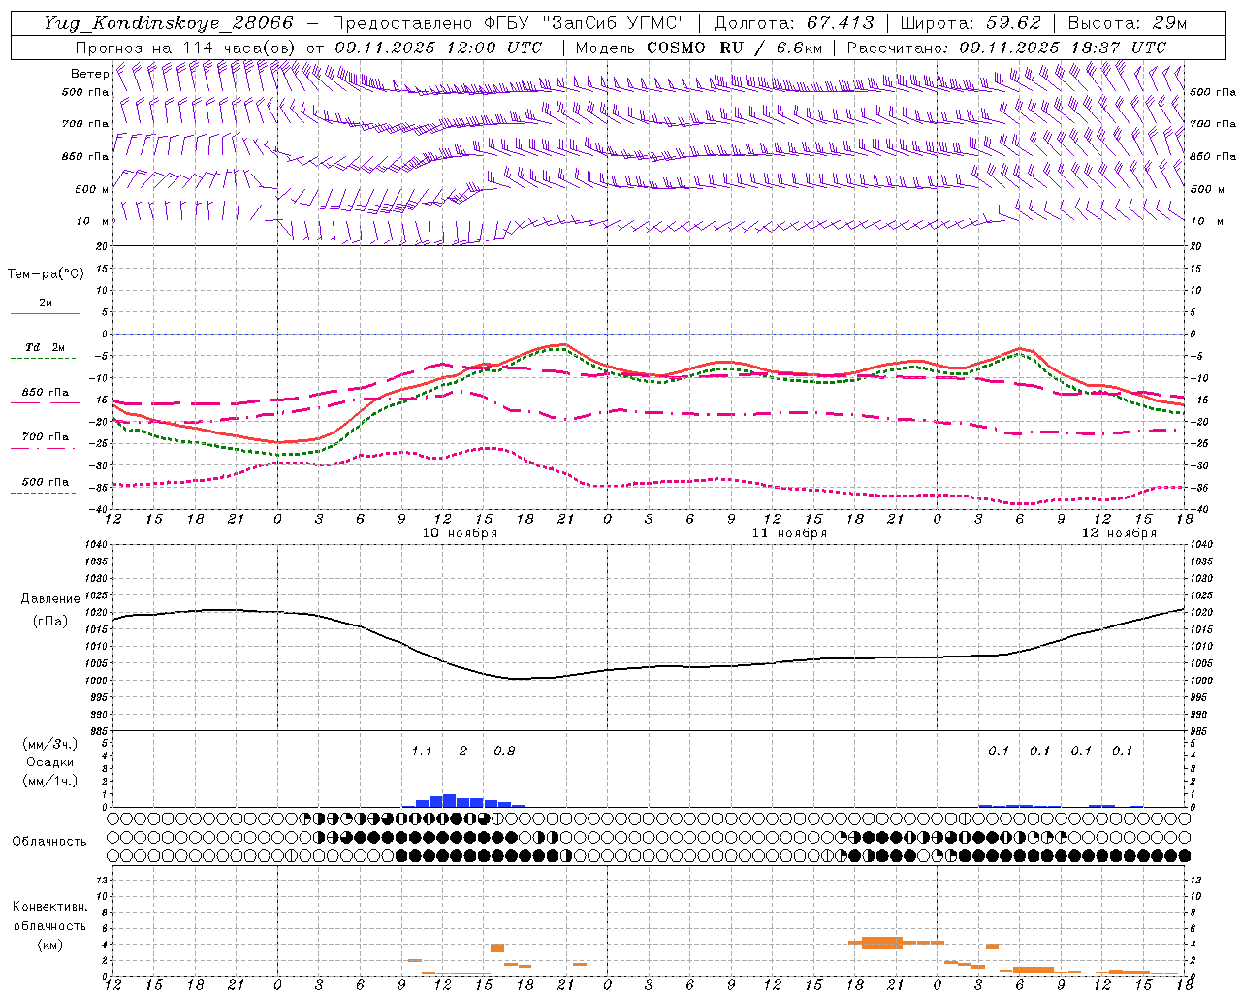
Task: Click the 'Осадки' precipitation label
Action: [50, 763]
